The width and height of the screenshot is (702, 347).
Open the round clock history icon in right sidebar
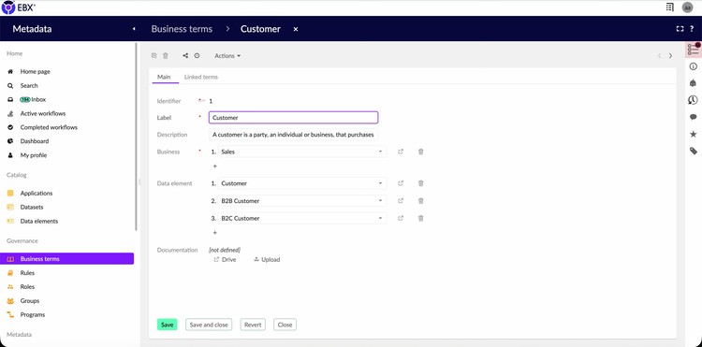[x=694, y=100]
